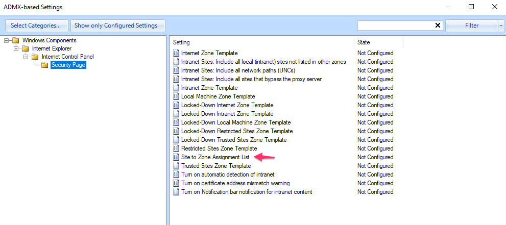Select Locked-Down Trusted Sites Zone Template text
This screenshot has height=225, width=506.
coord(234,140)
